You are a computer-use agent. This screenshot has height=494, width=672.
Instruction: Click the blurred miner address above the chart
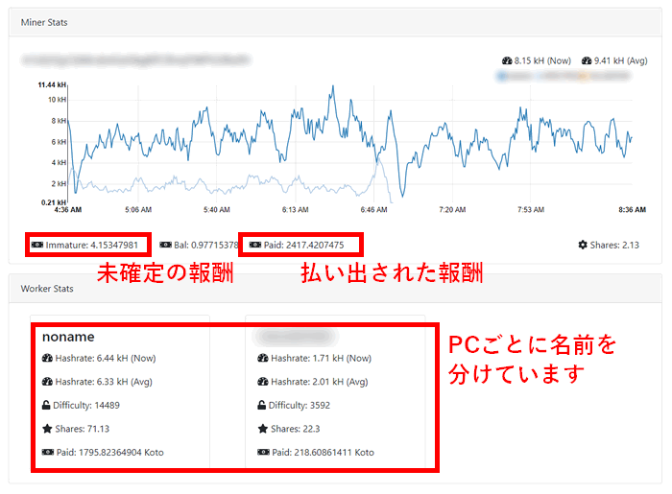click(136, 59)
